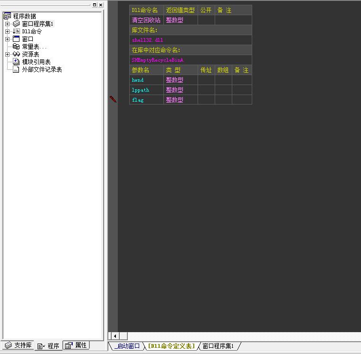Switch to the 支持库 panel tab
Image resolution: width=361 pixels, height=354 pixels.
tap(18, 345)
